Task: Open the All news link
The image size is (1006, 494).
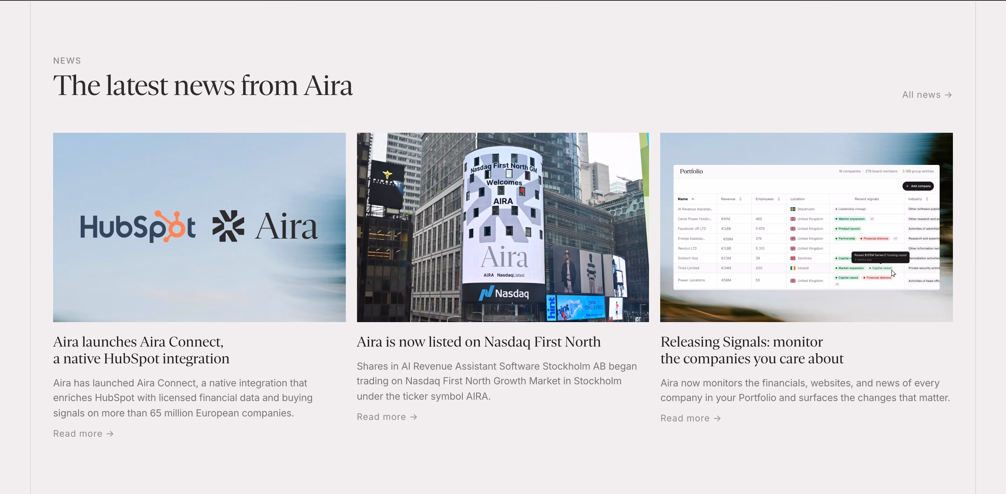Action: point(927,95)
